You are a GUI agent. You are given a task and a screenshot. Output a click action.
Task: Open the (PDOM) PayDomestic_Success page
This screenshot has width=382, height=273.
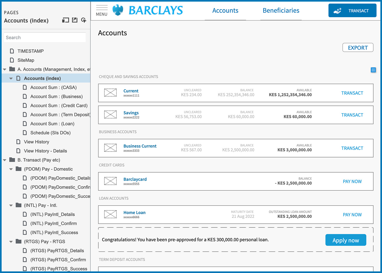point(60,196)
